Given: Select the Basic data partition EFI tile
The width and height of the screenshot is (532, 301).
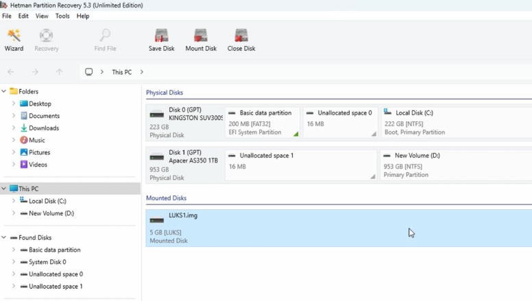Looking at the screenshot, I should click(x=263, y=123).
